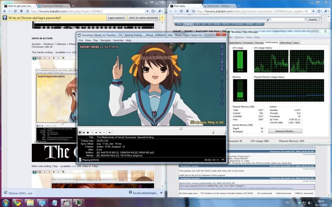The image size is (332, 207).
Task: Mute audio with the speaker icon
Action: 213,132
